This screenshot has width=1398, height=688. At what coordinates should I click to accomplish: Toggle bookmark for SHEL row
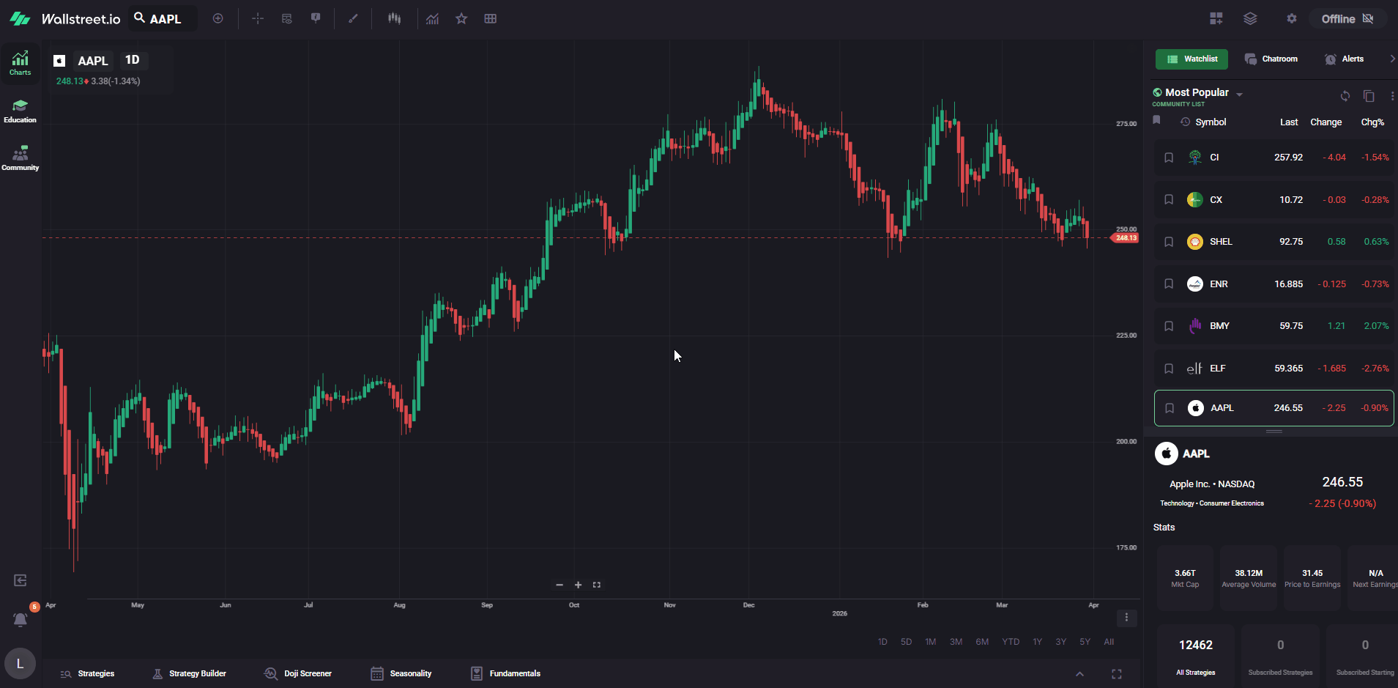tap(1169, 242)
